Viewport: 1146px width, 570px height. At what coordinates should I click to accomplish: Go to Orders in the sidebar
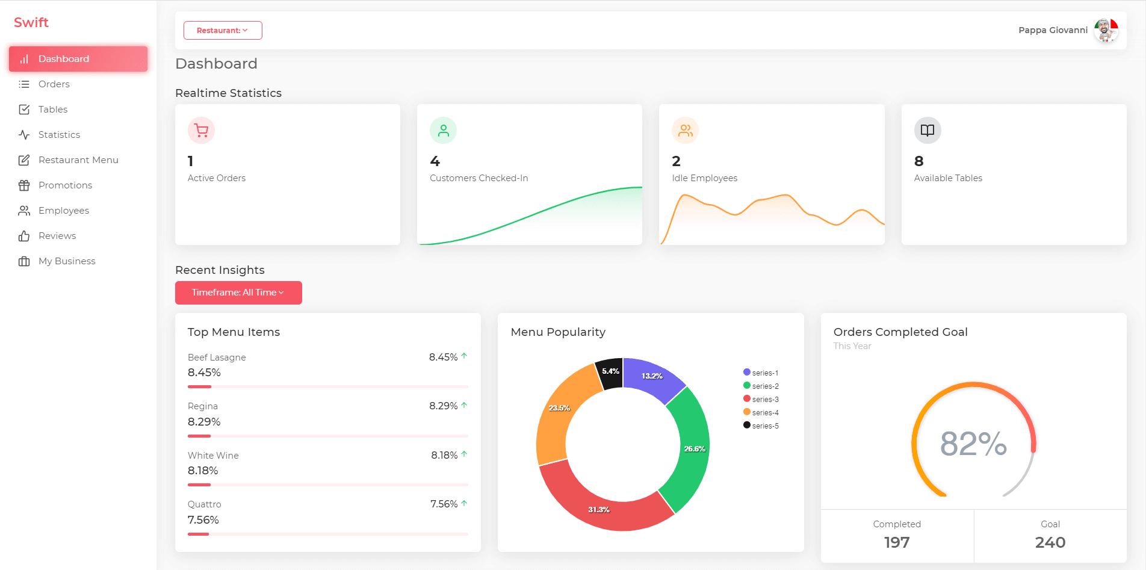(54, 84)
